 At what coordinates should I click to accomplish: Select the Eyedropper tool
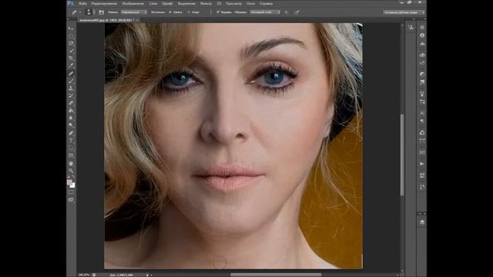coord(71,65)
